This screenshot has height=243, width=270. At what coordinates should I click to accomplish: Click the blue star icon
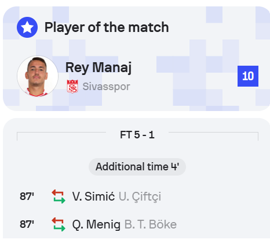[27, 27]
